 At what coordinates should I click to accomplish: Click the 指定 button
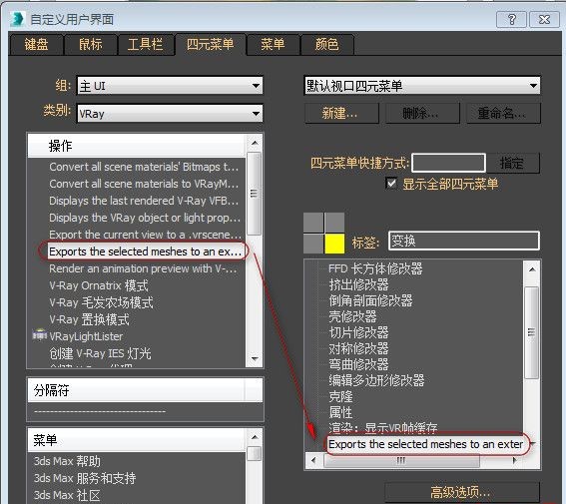(513, 163)
